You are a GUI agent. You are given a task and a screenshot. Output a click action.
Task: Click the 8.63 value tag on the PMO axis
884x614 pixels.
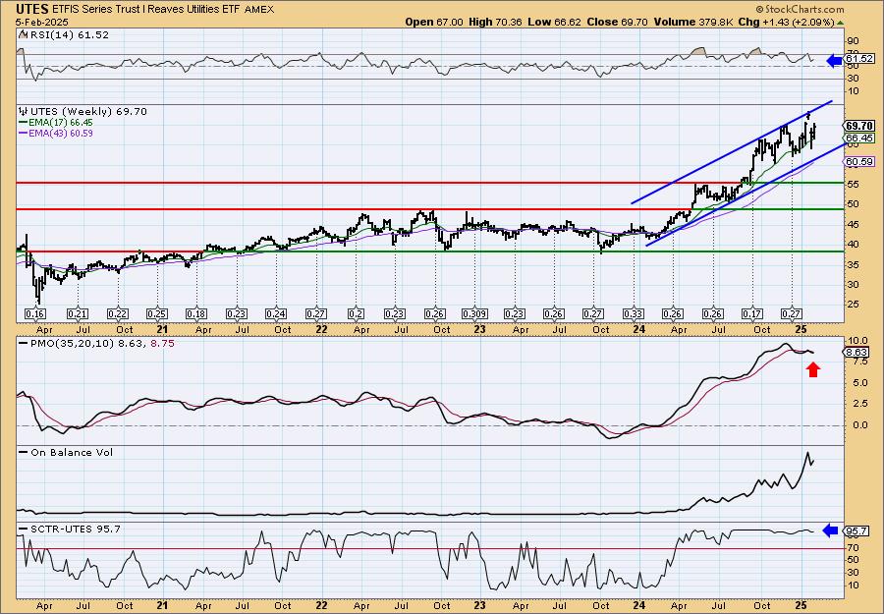click(857, 353)
